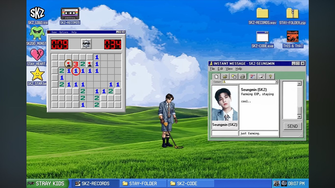Click the scroll down arrow in side panel

[299, 117]
